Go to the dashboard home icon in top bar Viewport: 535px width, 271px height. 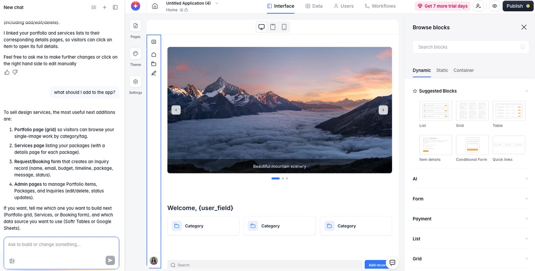pyautogui.click(x=155, y=6)
